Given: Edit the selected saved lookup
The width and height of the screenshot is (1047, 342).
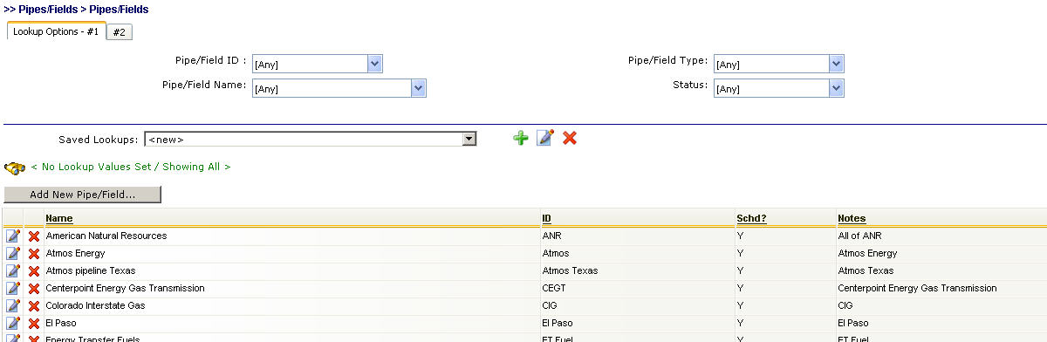Looking at the screenshot, I should click(x=545, y=138).
